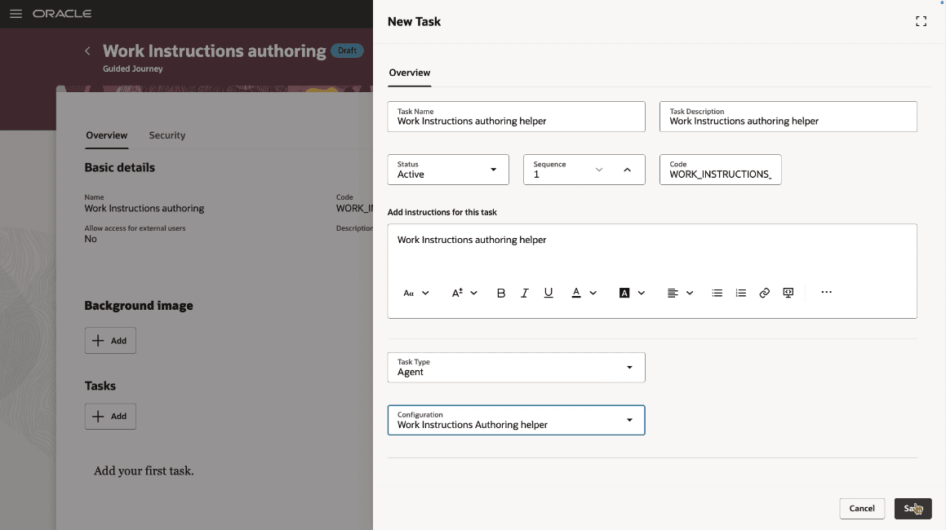Underline the selected instructions text
This screenshot has width=946, height=530.
[548, 293]
